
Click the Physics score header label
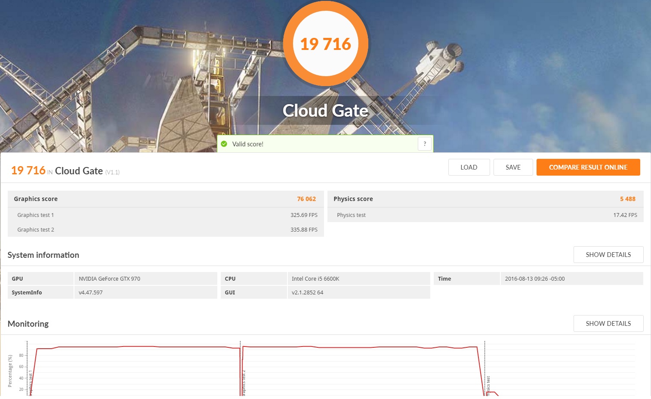click(x=353, y=199)
